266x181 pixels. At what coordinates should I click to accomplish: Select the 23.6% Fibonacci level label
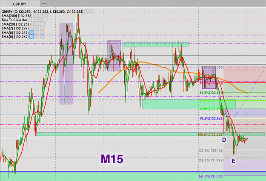coord(212,83)
